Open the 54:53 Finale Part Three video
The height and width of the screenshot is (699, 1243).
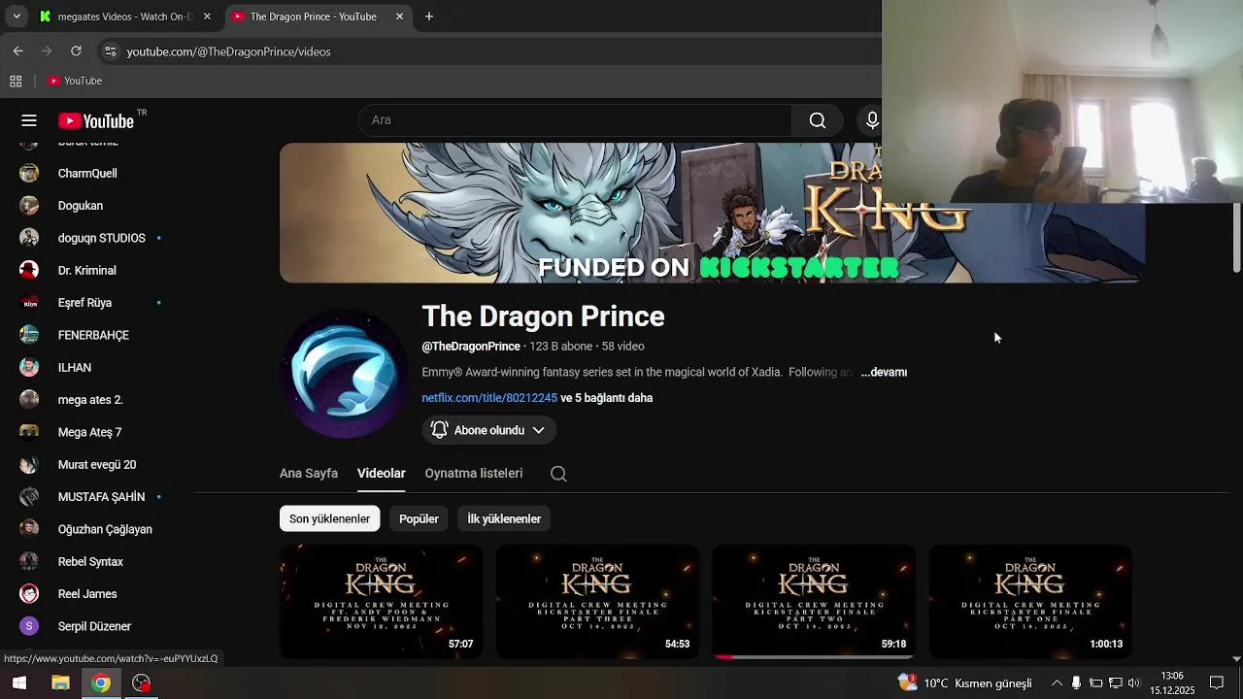coord(597,602)
